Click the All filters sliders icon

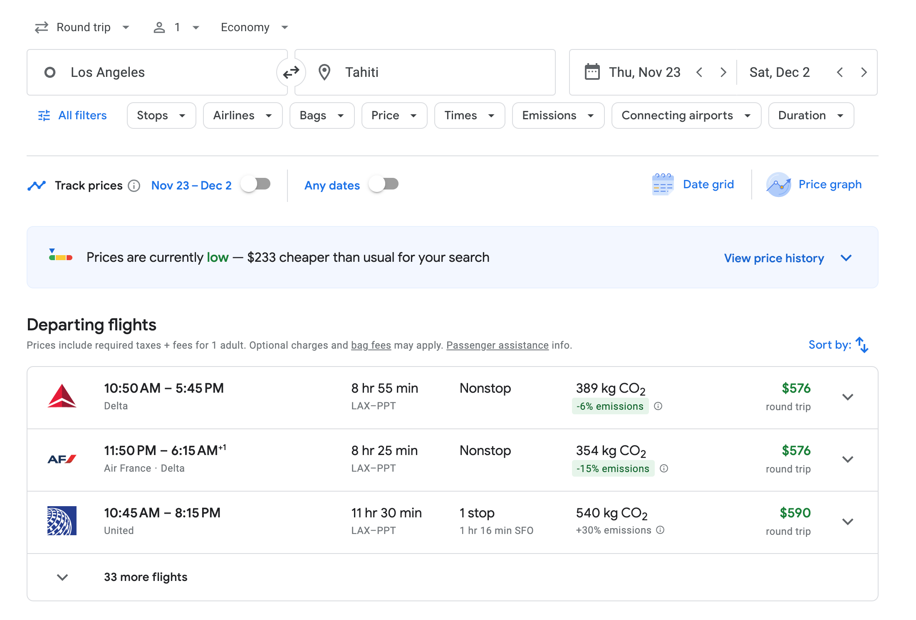pyautogui.click(x=44, y=116)
